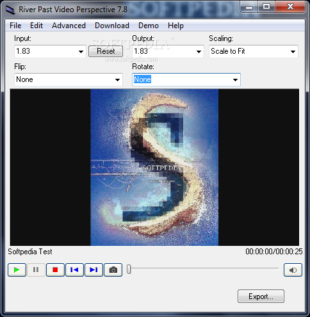Image resolution: width=310 pixels, height=317 pixels.
Task: Expand the Scaling dropdown set to Scale to Fit
Action: 254,51
